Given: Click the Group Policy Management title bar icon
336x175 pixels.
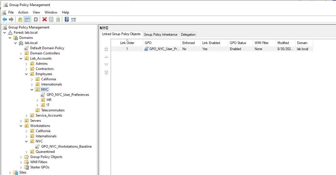Looking at the screenshot, I should click(5, 5).
